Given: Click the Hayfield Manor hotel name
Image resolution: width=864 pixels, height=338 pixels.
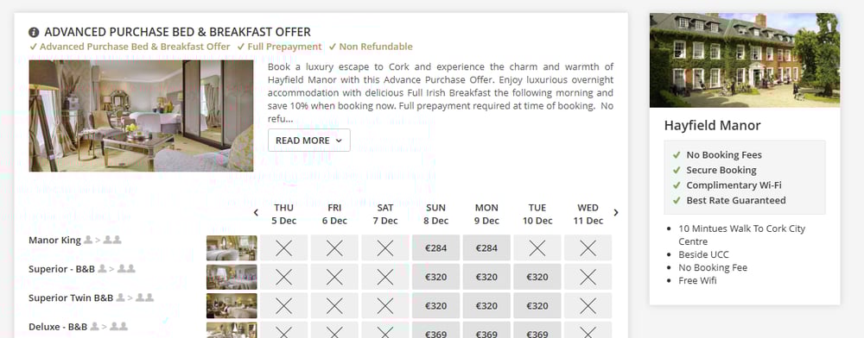Looking at the screenshot, I should click(x=712, y=125).
